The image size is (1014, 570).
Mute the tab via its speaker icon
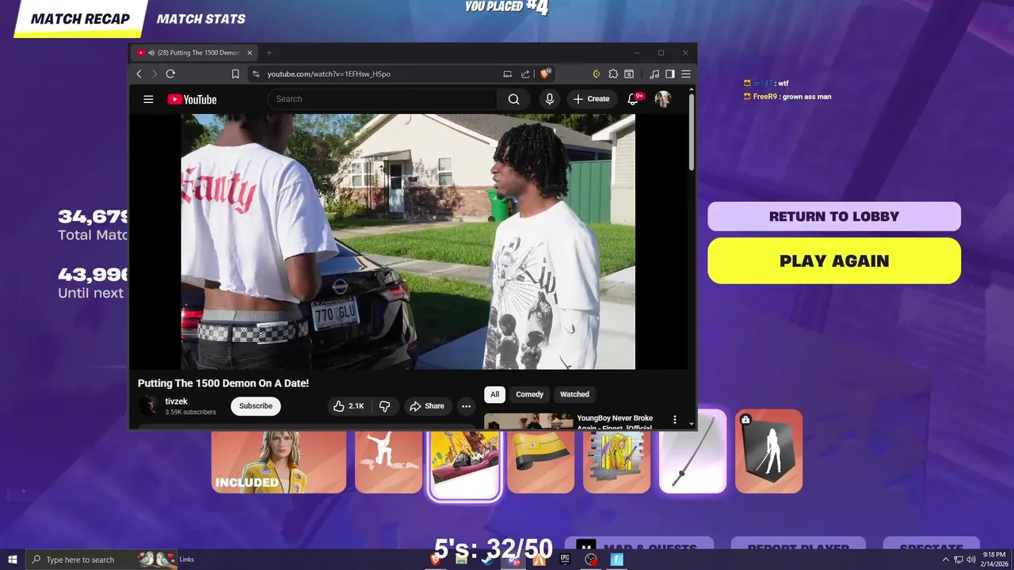(151, 53)
